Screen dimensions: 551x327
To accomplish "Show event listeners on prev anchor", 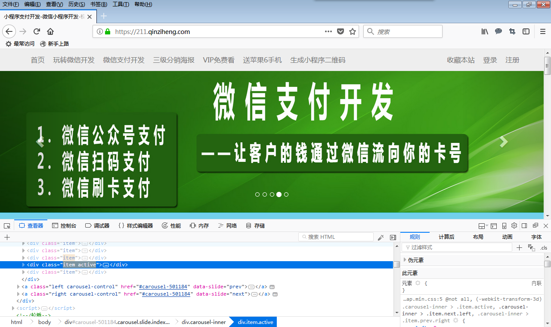I will (x=272, y=287).
